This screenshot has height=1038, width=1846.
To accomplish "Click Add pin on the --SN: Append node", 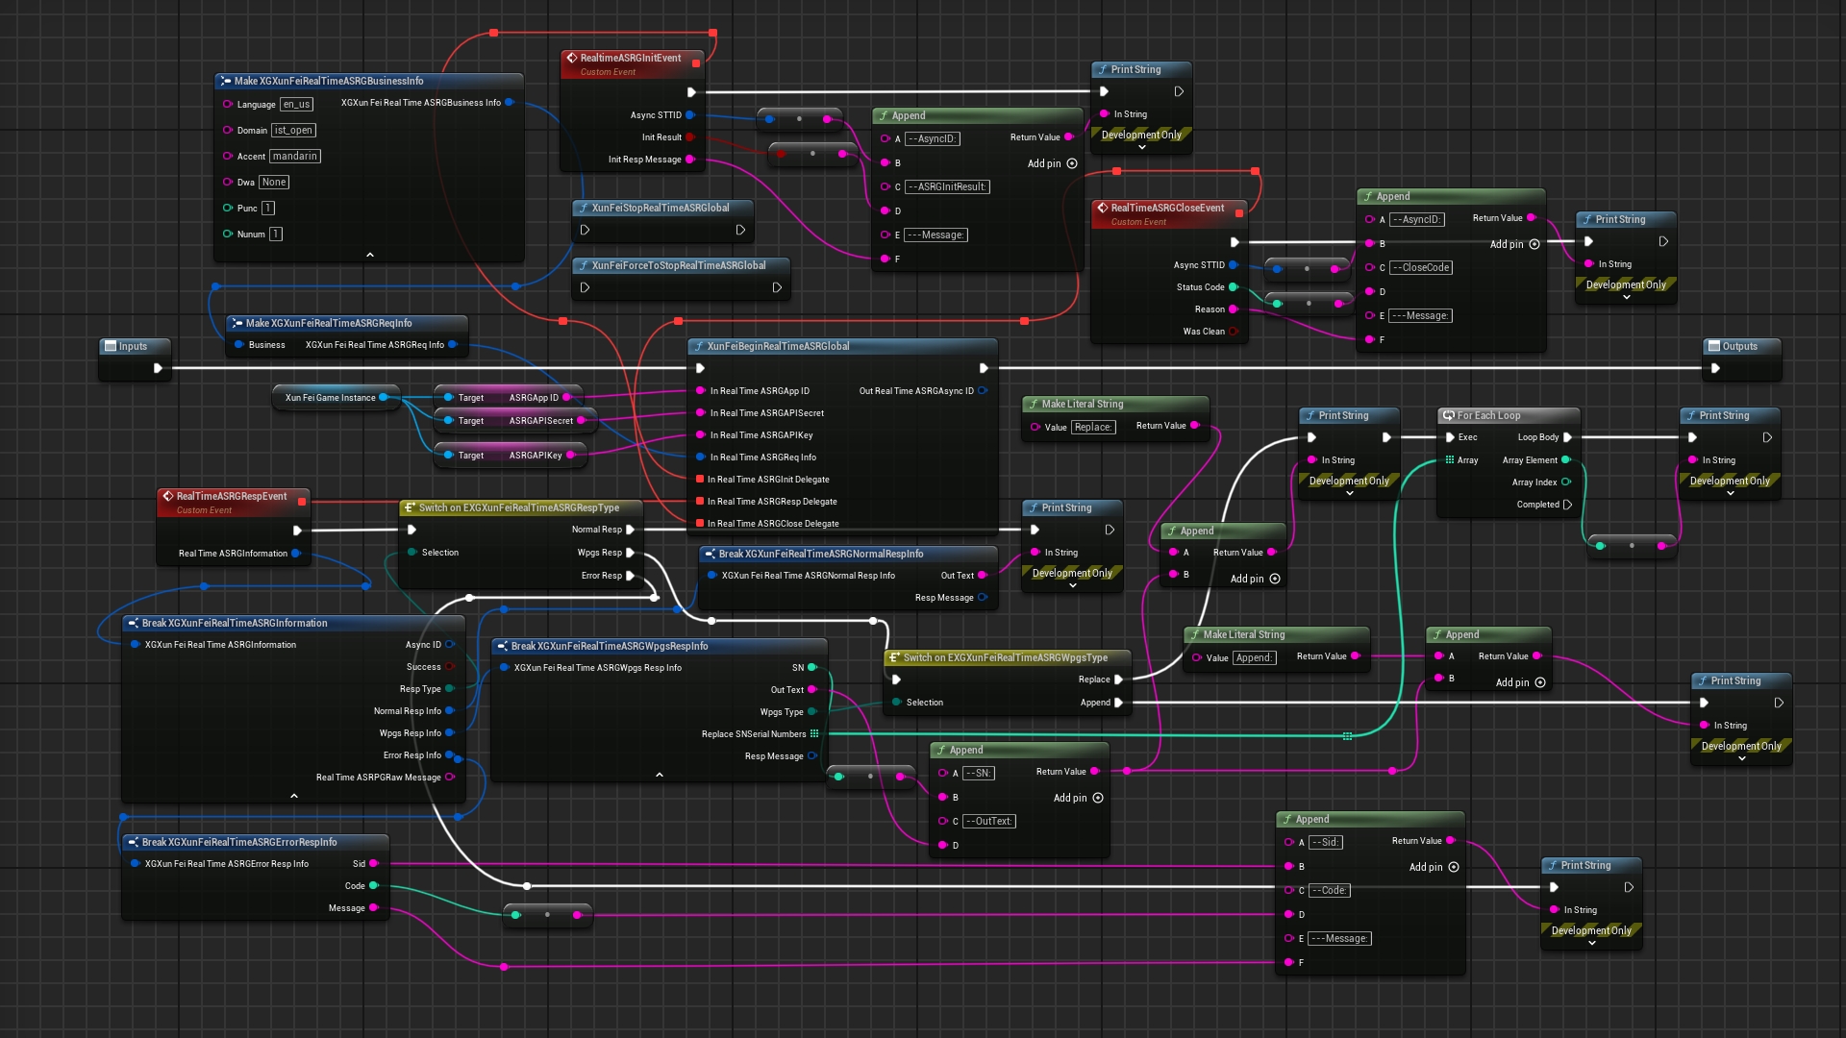I will (1098, 798).
